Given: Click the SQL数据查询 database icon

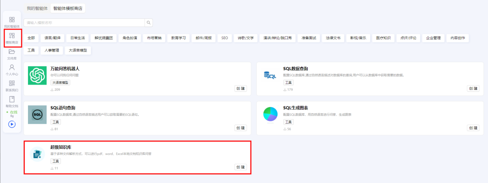Looking at the screenshot, I should tap(269, 75).
